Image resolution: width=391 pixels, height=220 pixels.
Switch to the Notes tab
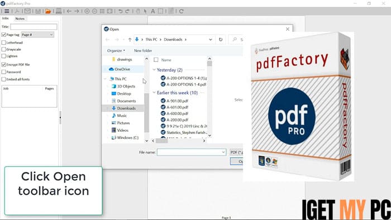(x=20, y=18)
